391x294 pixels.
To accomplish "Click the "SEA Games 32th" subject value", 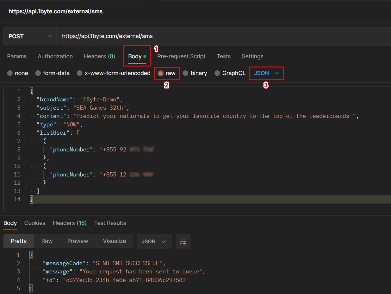I will pyautogui.click(x=100, y=108).
